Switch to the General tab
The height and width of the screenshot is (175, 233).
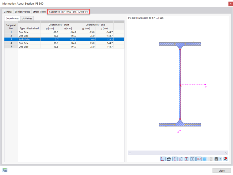pyautogui.click(x=8, y=12)
